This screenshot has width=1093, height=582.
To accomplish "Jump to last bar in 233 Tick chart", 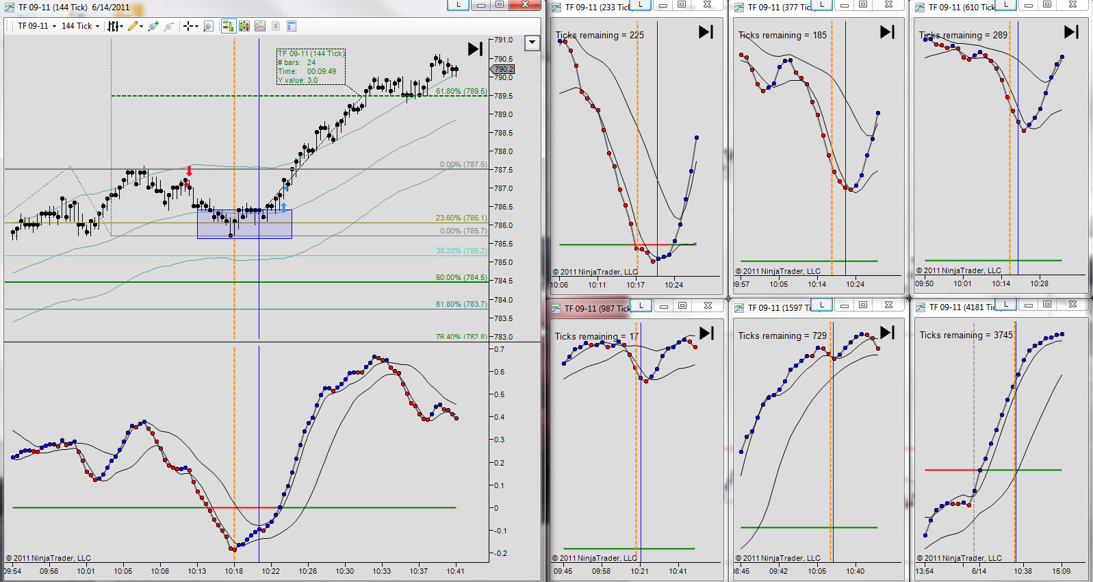I will (706, 31).
